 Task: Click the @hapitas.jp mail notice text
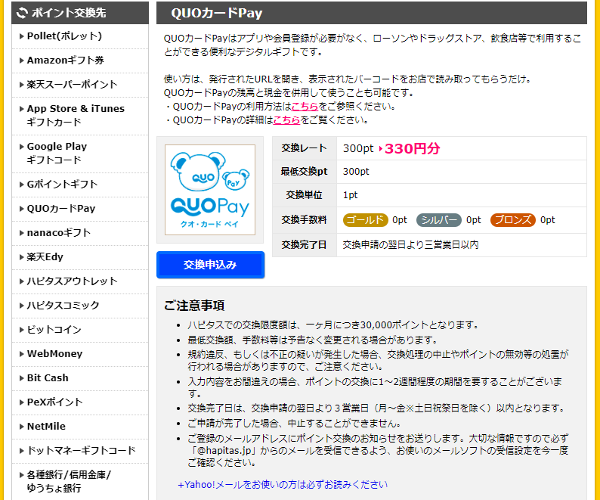pos(378,451)
